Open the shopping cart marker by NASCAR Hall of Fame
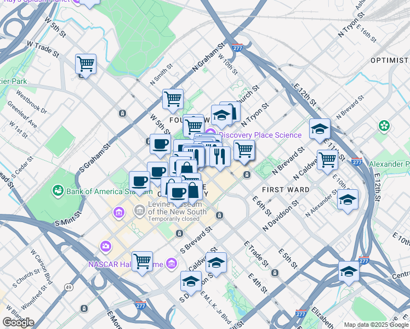The image size is (410, 329). click(x=143, y=260)
